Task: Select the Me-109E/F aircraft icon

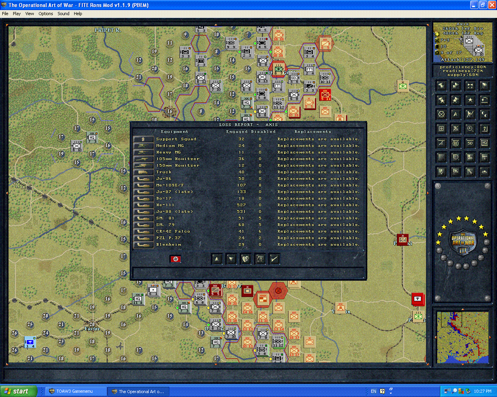Action: pyautogui.click(x=143, y=185)
